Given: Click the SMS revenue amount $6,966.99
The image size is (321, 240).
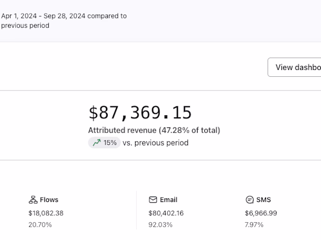Looking at the screenshot, I should coord(261,213).
